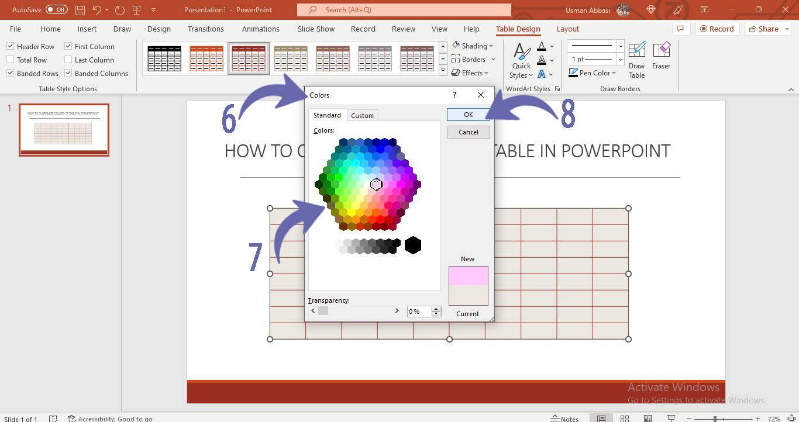Switch to Custom tab in Colors dialog
The image size is (799, 422).
pos(362,115)
